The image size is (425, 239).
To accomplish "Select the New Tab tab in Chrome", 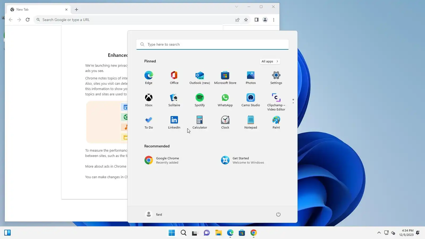I will (x=39, y=10).
